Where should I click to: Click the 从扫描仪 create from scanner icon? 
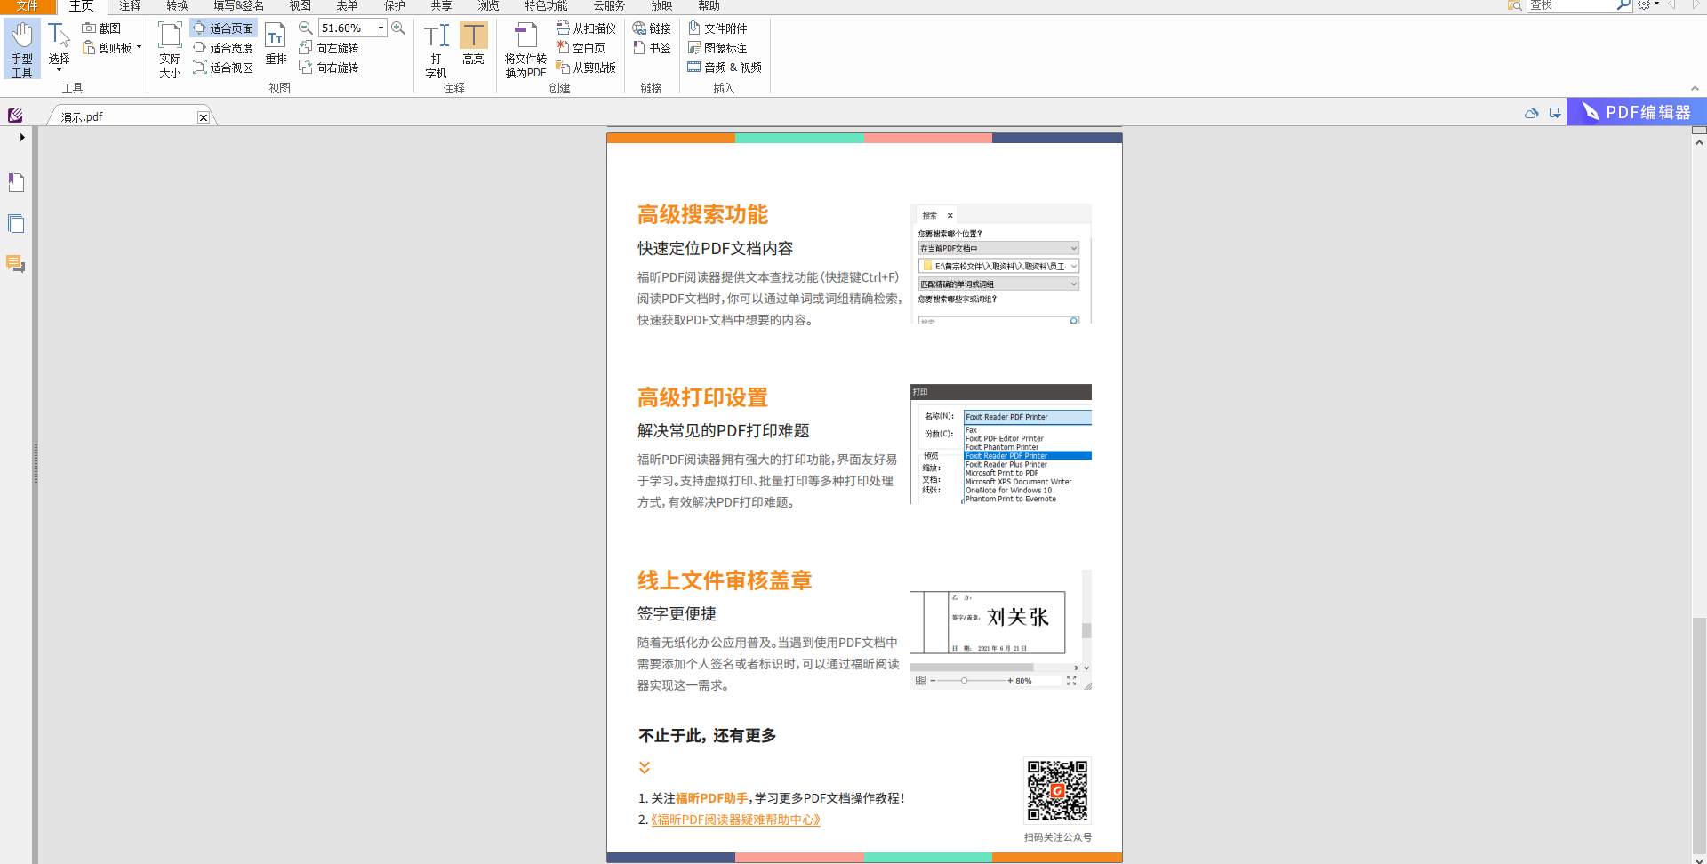click(585, 28)
